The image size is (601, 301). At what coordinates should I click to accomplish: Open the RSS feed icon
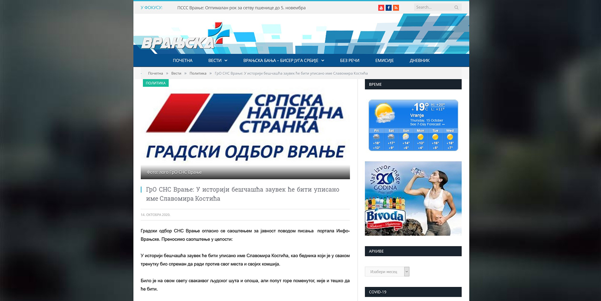396,8
